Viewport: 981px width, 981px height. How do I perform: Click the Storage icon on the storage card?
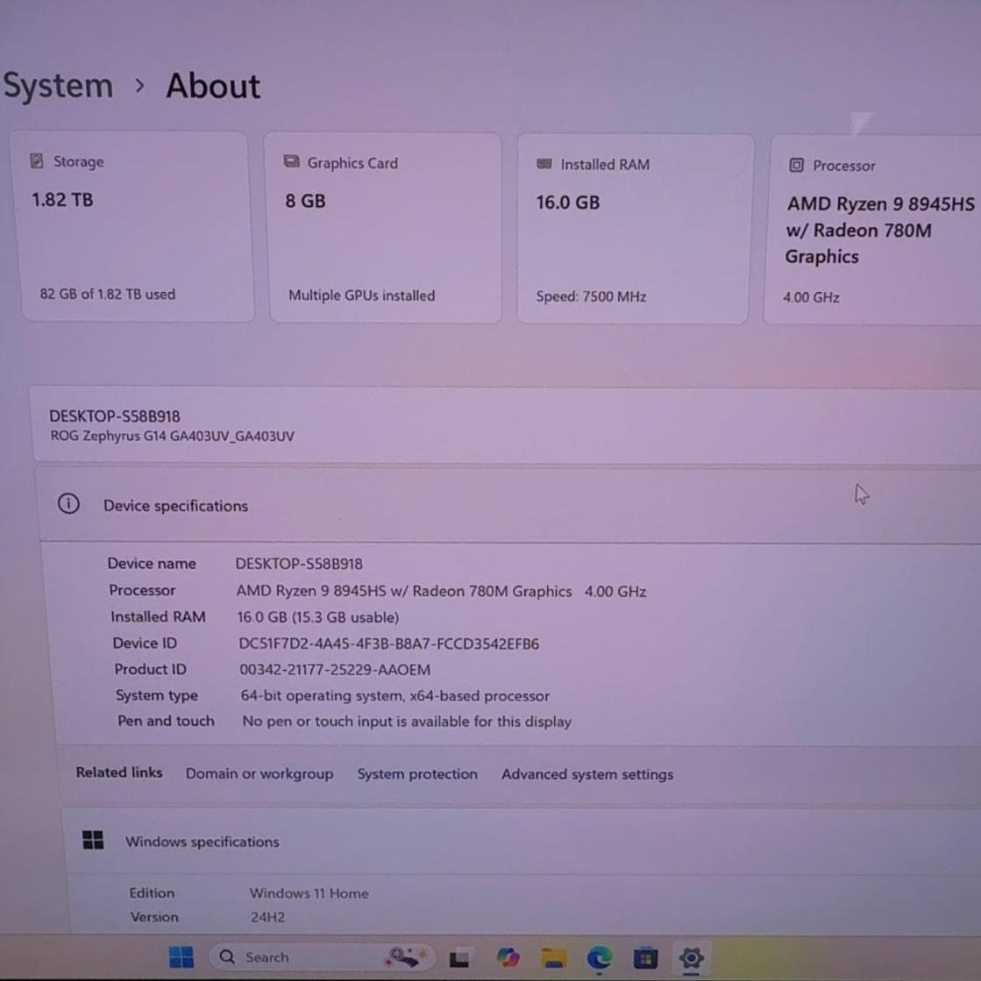click(x=37, y=161)
